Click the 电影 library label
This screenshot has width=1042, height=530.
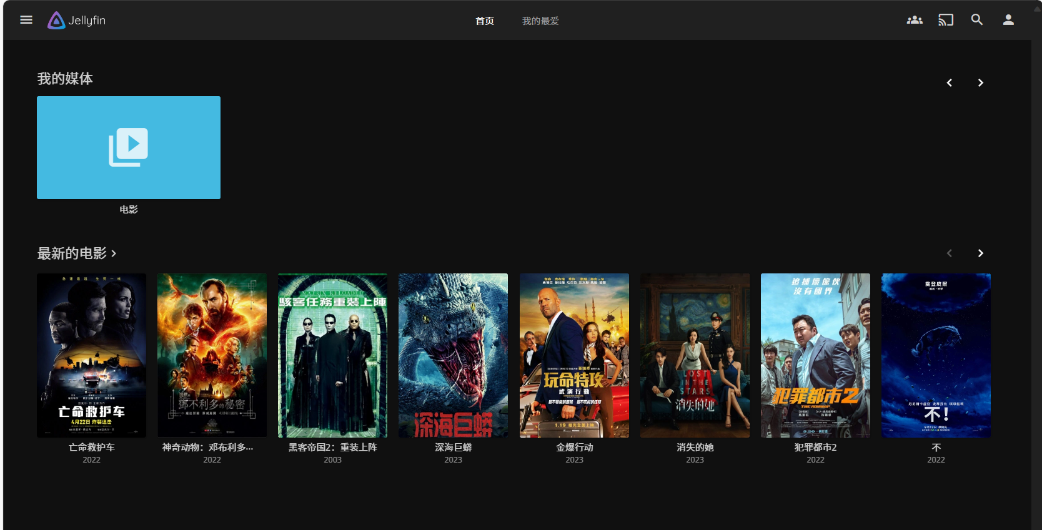[x=129, y=209]
